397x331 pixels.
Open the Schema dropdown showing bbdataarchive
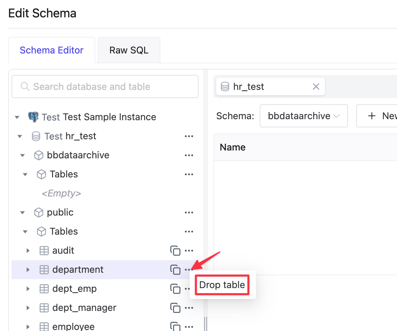click(x=304, y=116)
